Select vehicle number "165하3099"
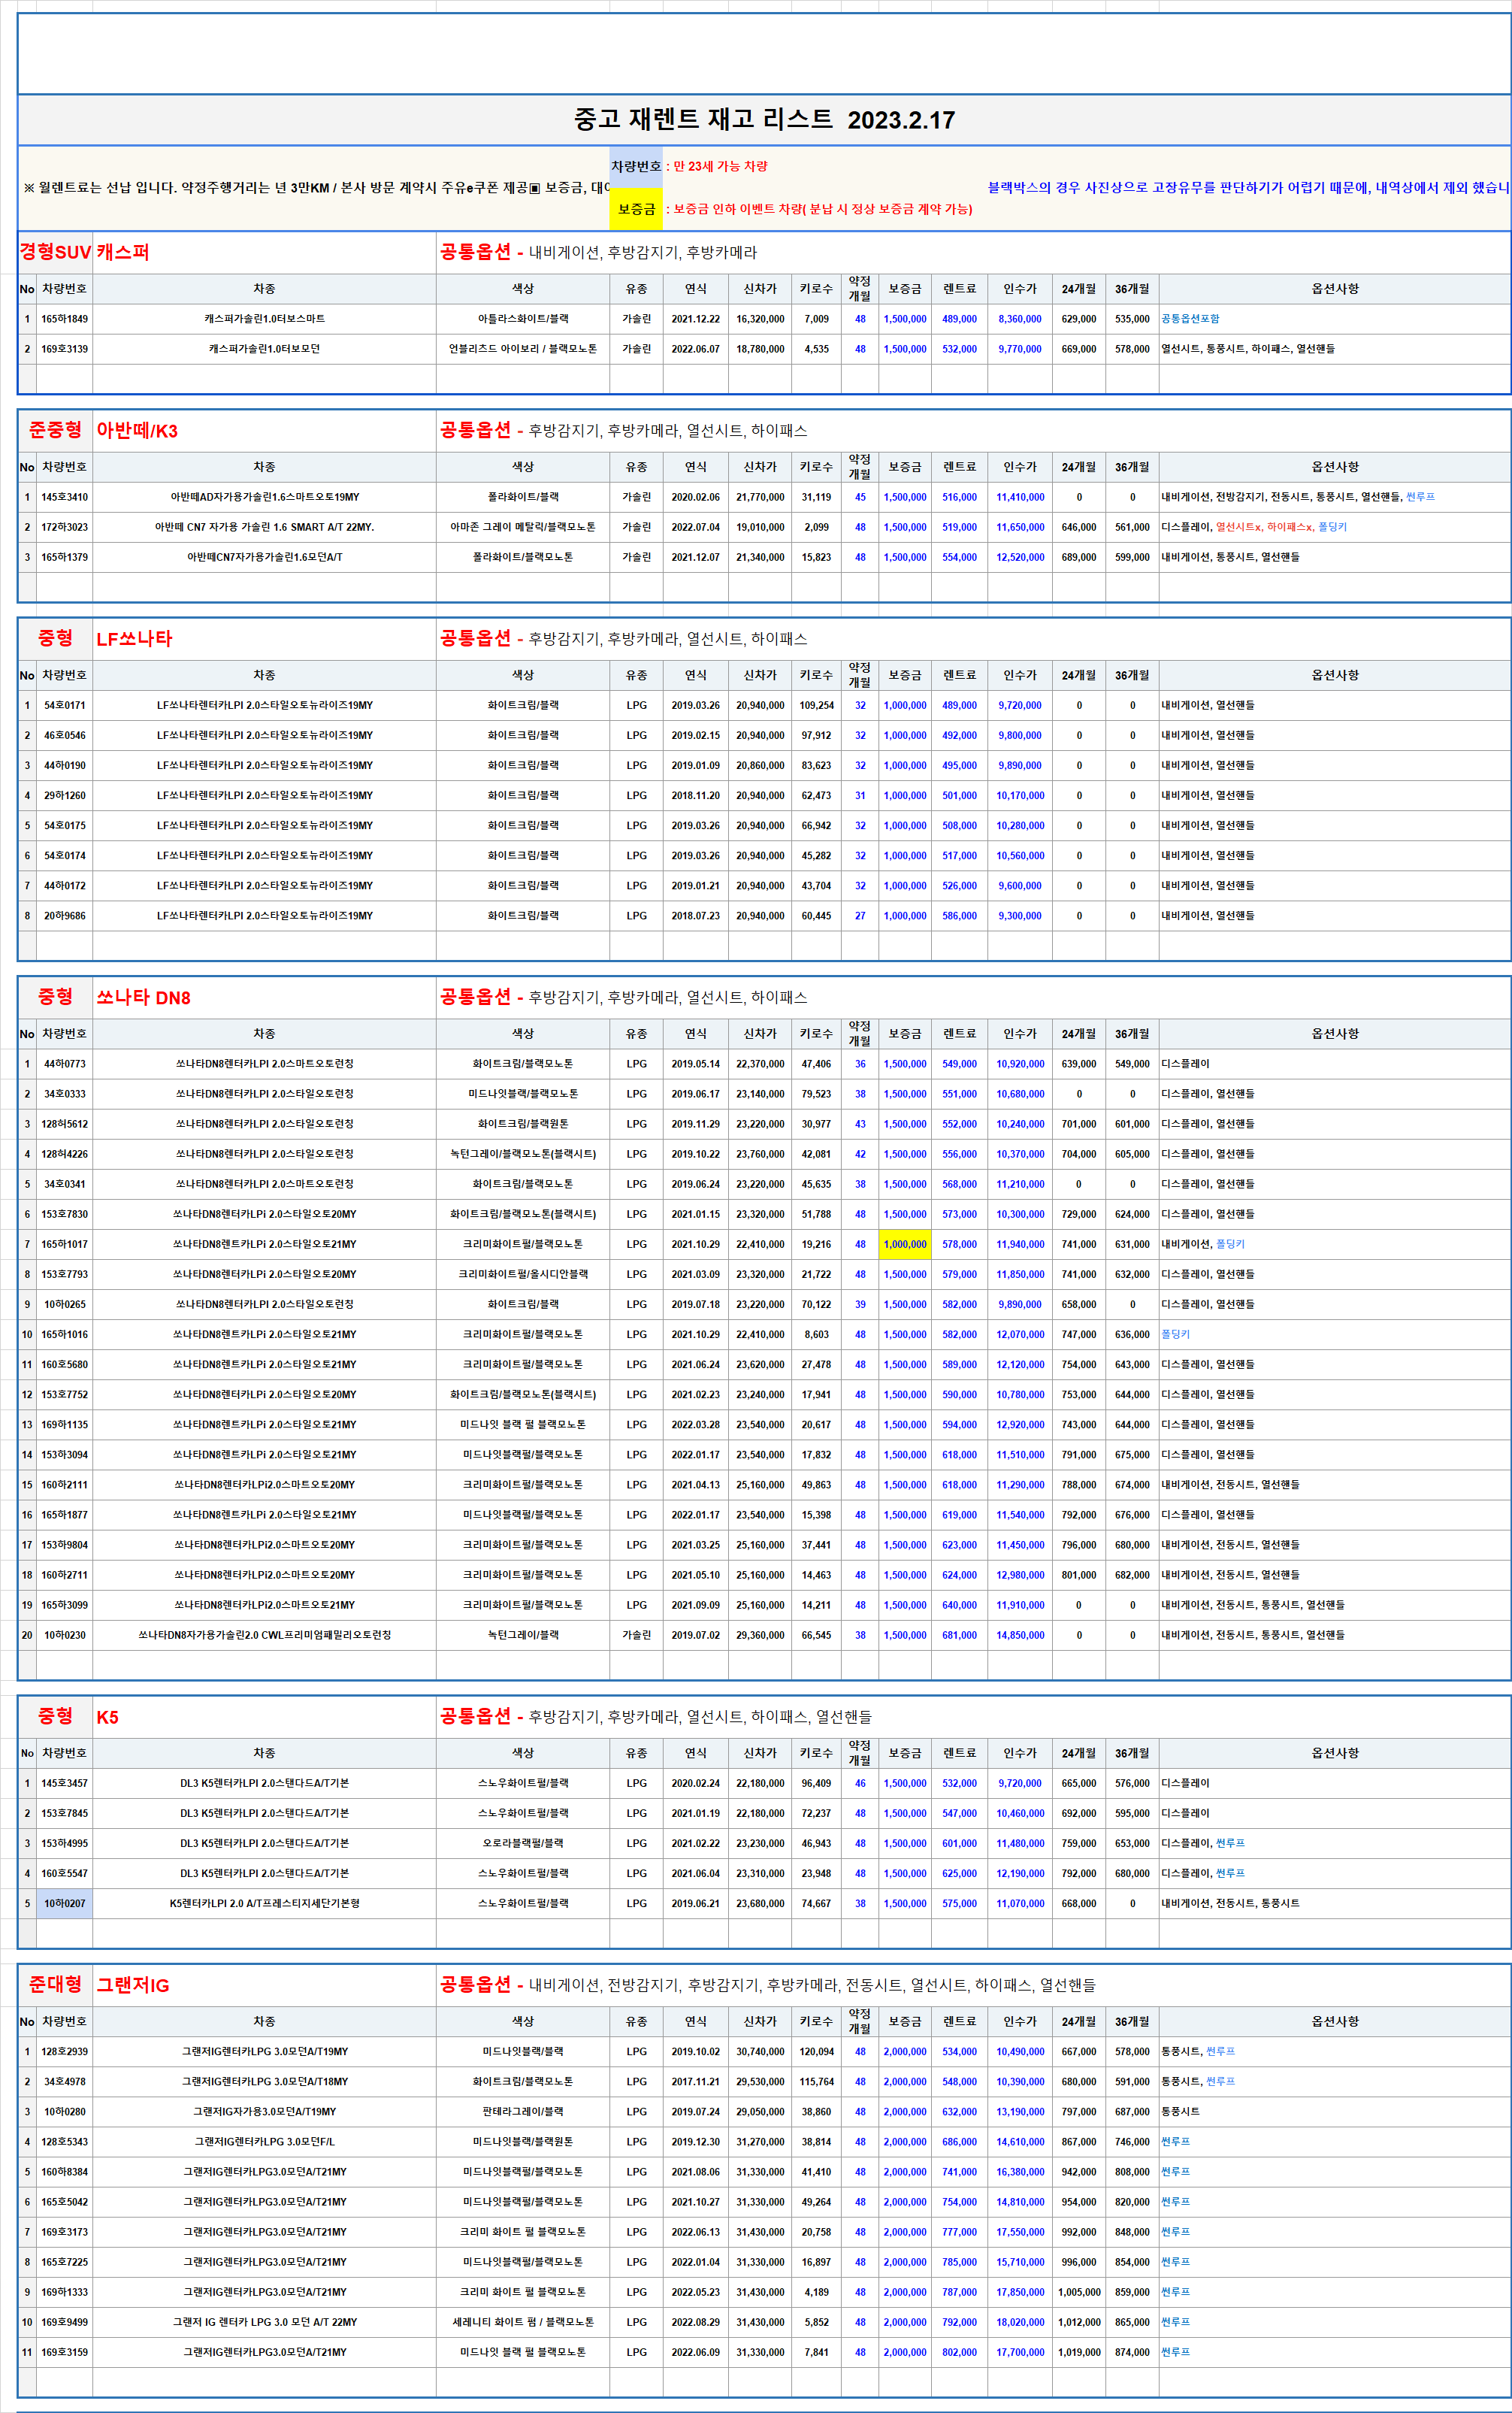 point(64,1605)
